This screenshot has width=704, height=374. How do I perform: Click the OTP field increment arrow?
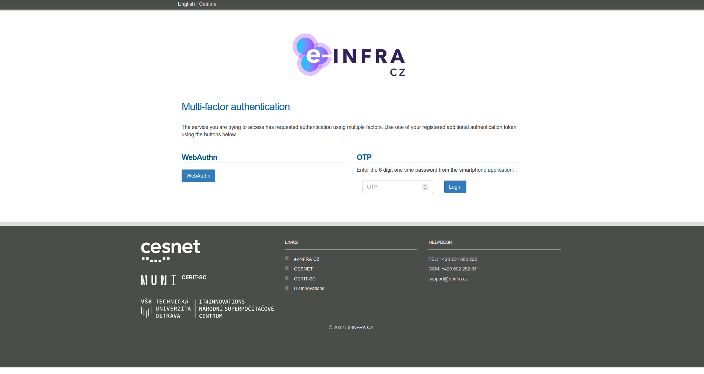tap(425, 185)
